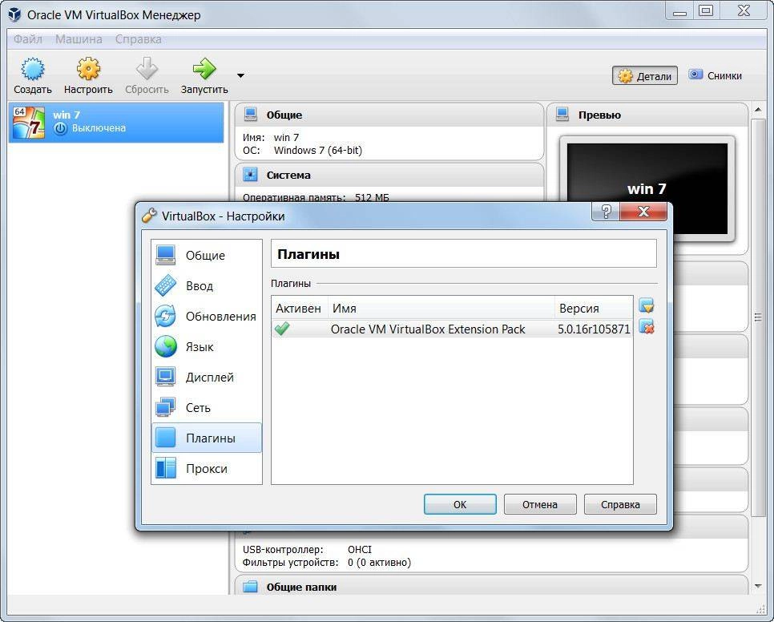Switch to Детали view button
Screen dimensions: 774x622
coord(645,76)
